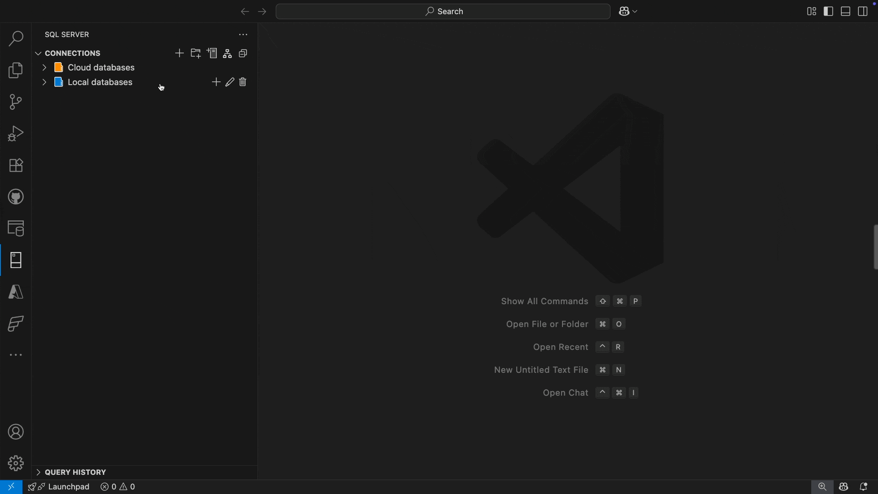This screenshot has height=494, width=878.
Task: Open notifications bell in status bar
Action: pos(863,487)
